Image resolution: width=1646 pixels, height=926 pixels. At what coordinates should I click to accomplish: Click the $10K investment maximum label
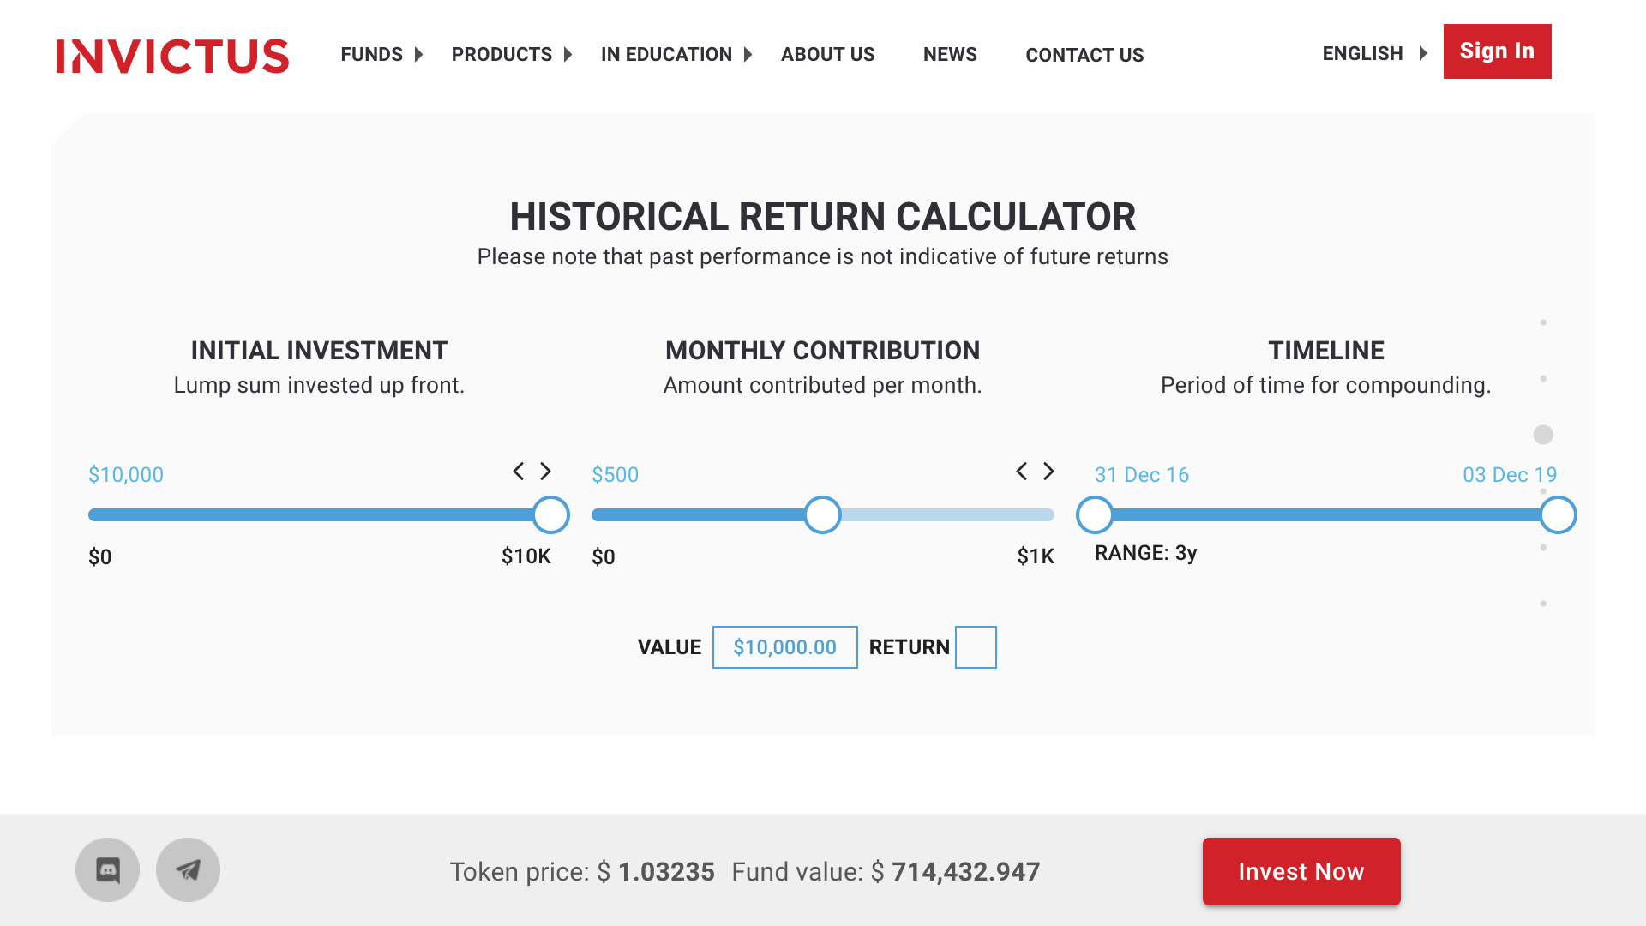[526, 556]
